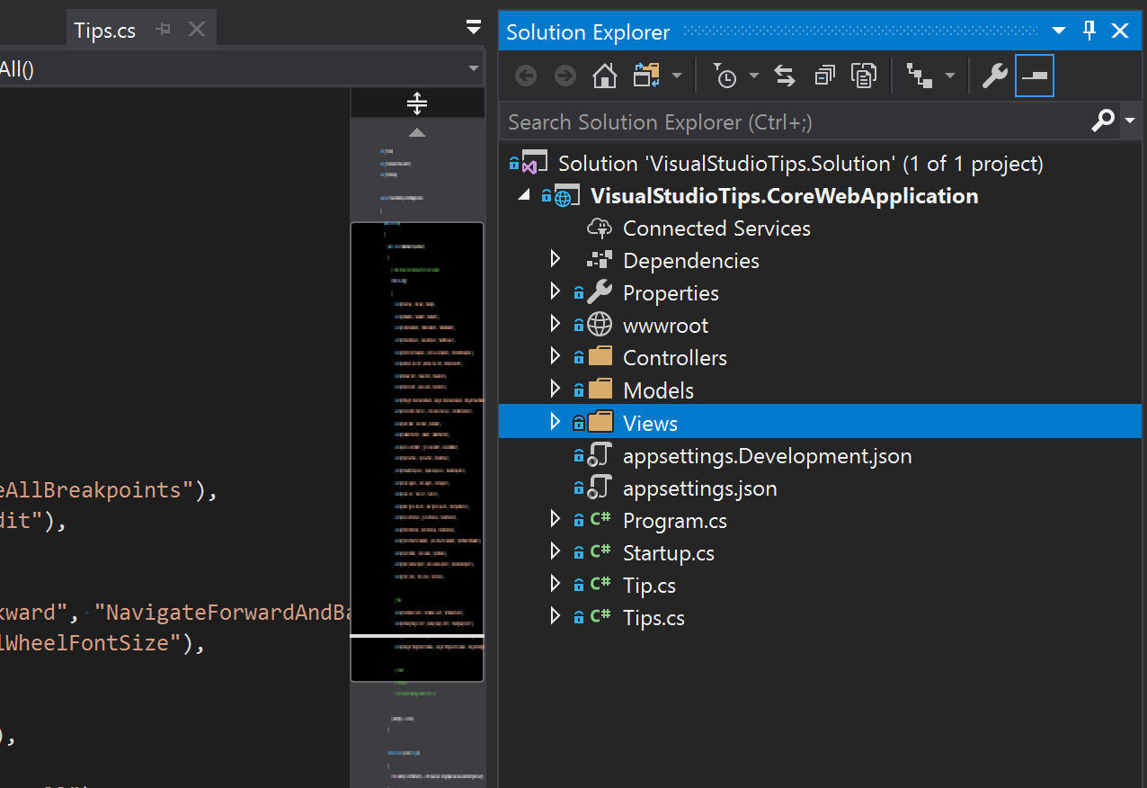Select Connected Services item

[x=716, y=228]
